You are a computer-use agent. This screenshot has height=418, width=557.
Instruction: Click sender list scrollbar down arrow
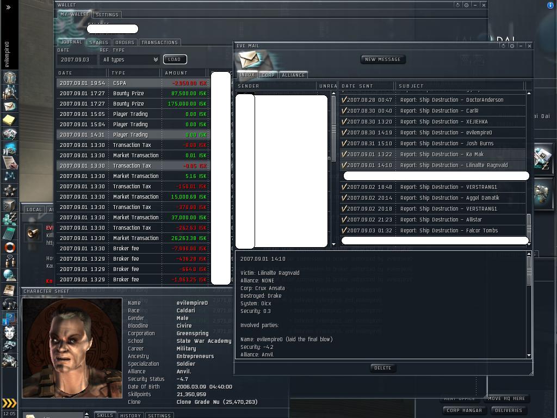coord(333,244)
